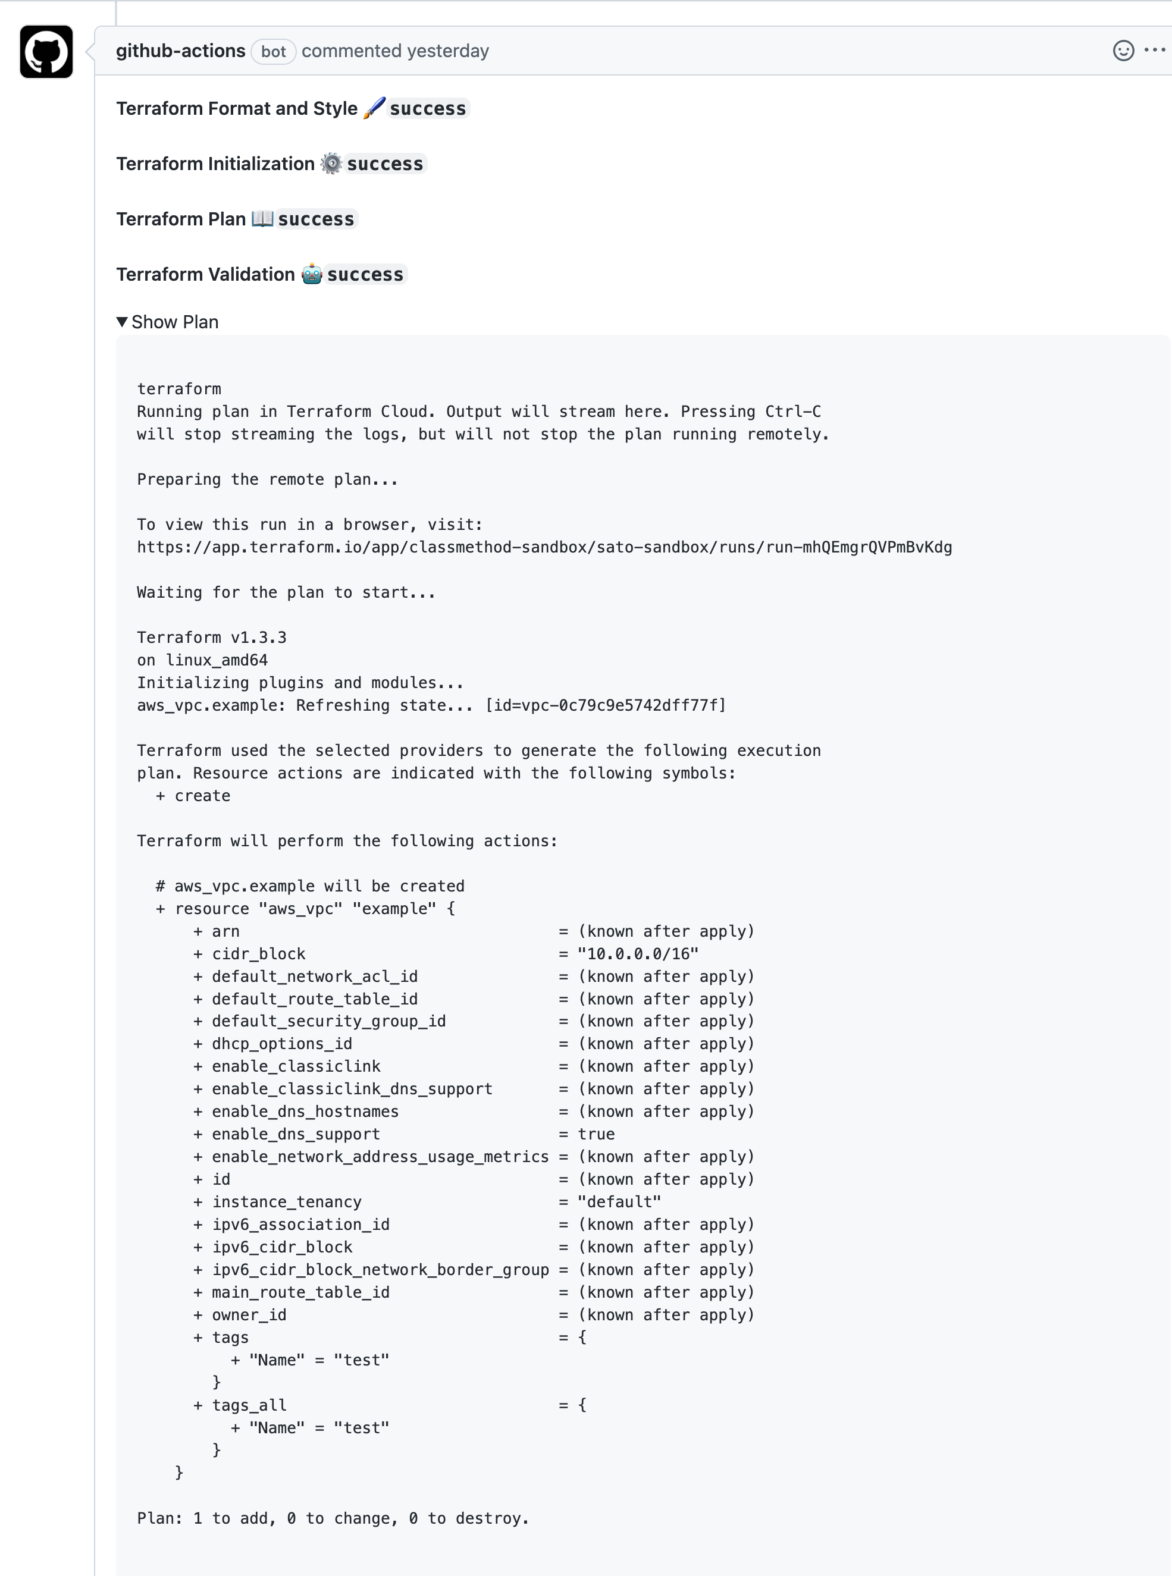Click the gear emoji beside Terraform Initialization

(x=331, y=162)
